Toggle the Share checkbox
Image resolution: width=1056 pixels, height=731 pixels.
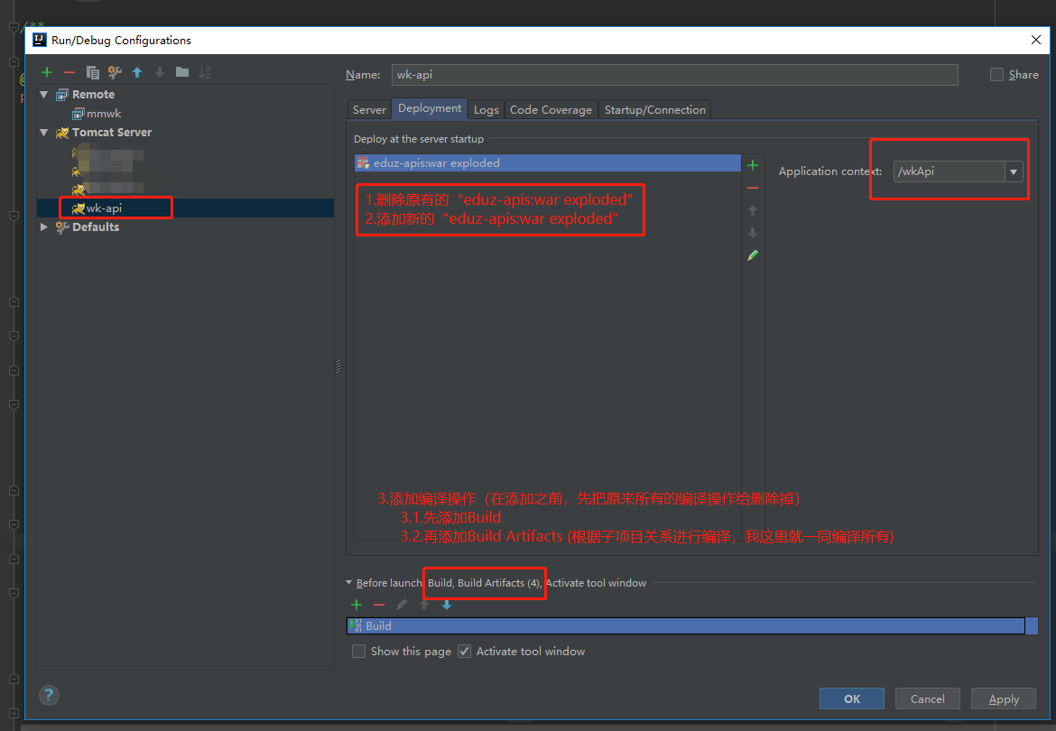(x=996, y=74)
